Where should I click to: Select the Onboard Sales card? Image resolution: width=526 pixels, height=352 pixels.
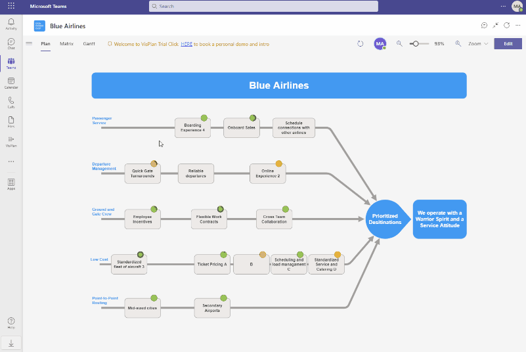click(242, 128)
